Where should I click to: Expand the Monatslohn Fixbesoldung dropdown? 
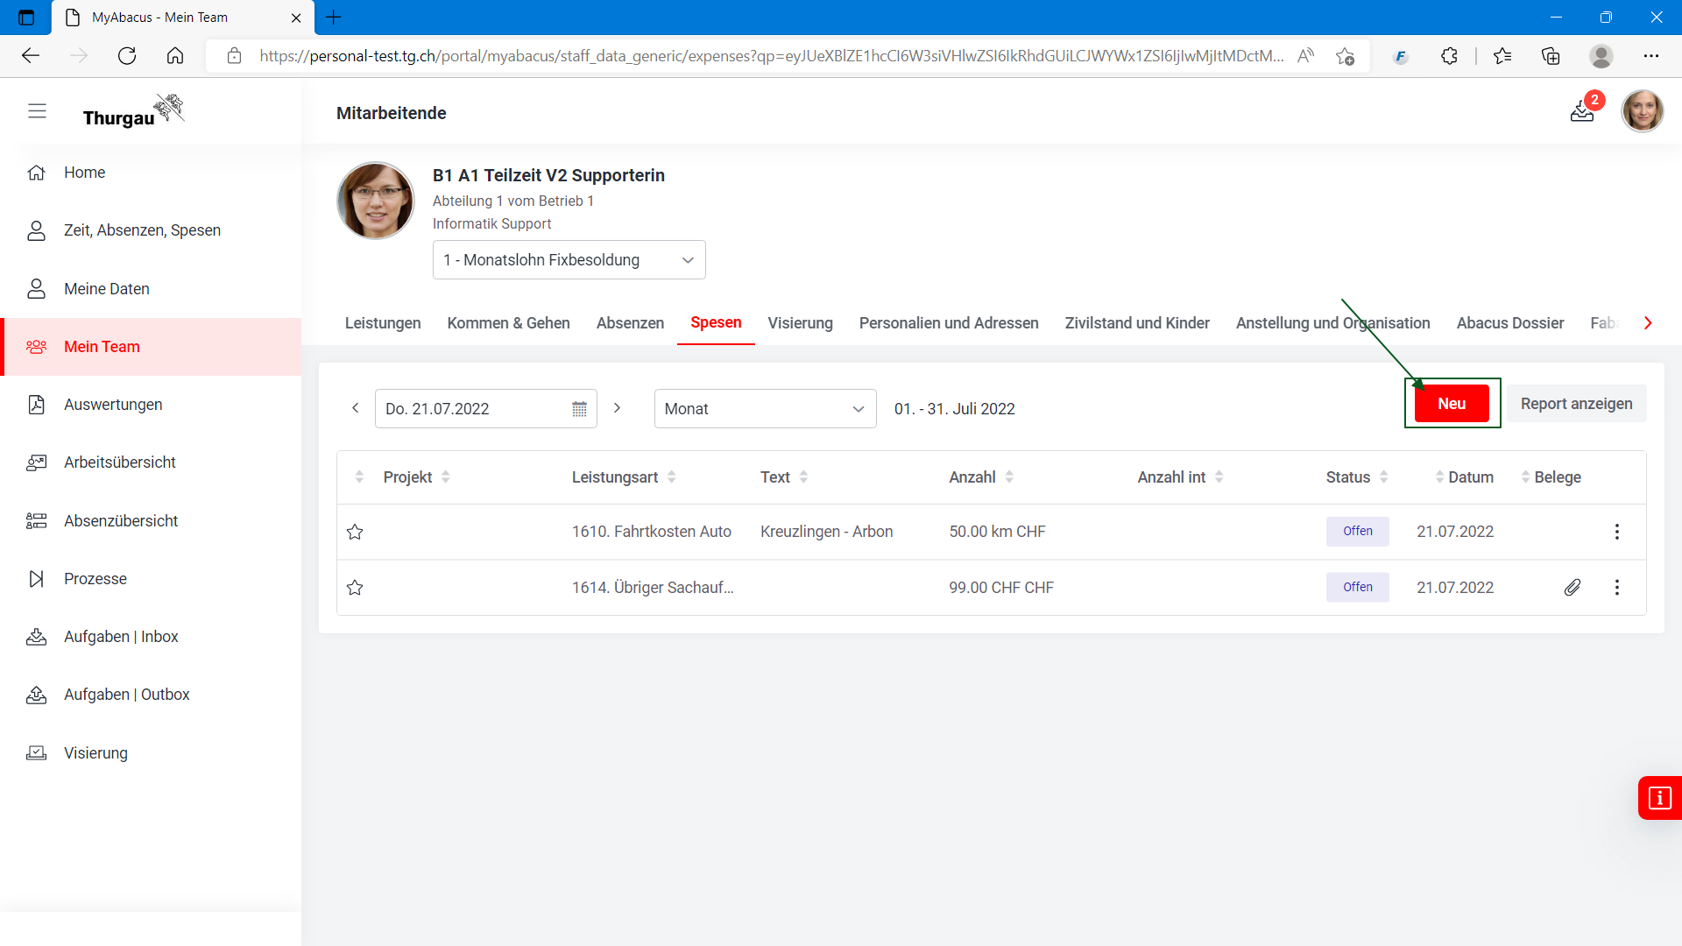click(x=569, y=260)
